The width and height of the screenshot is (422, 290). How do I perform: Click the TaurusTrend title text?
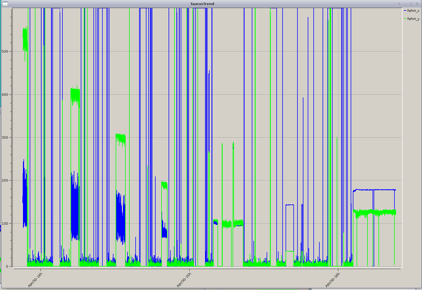click(x=202, y=4)
